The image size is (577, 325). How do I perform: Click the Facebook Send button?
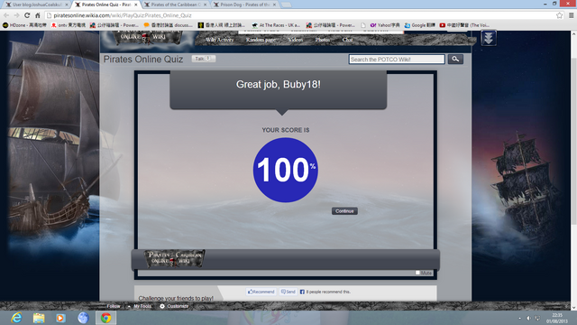tap(288, 292)
